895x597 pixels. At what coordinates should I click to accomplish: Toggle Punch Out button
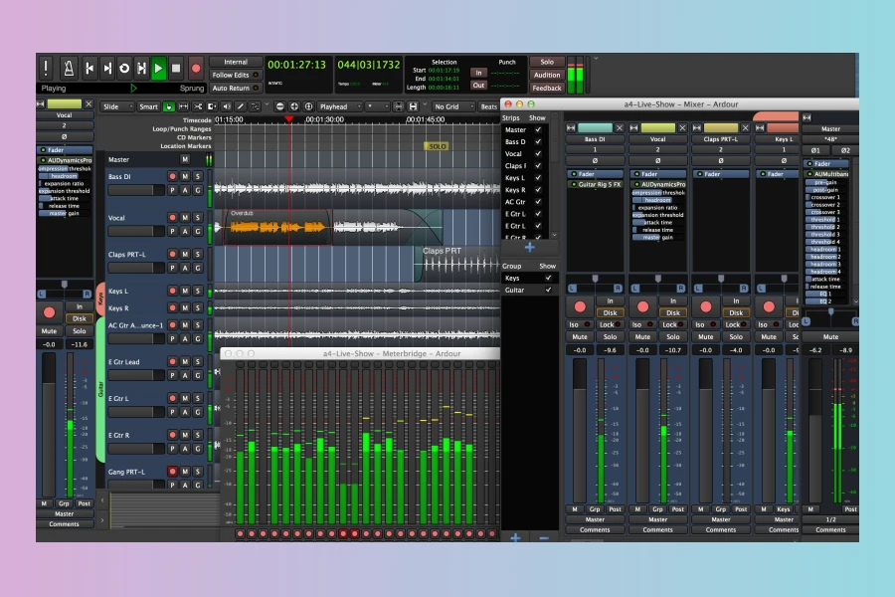pyautogui.click(x=478, y=86)
